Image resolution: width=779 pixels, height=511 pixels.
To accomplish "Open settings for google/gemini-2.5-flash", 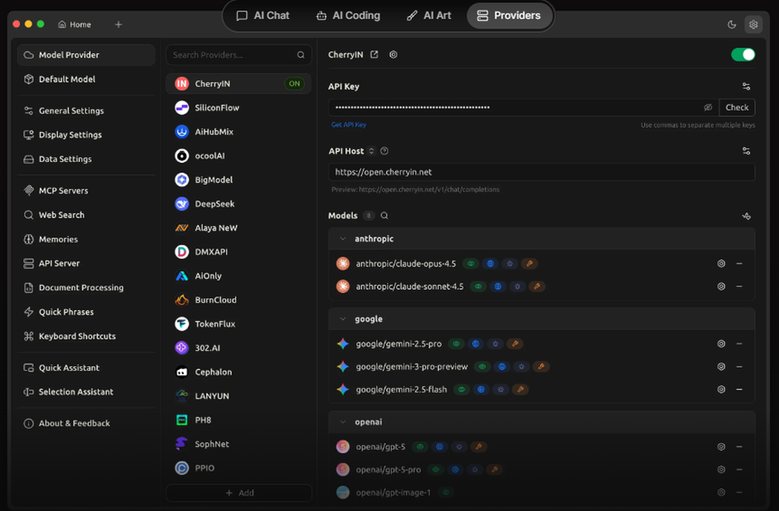I will tap(721, 389).
